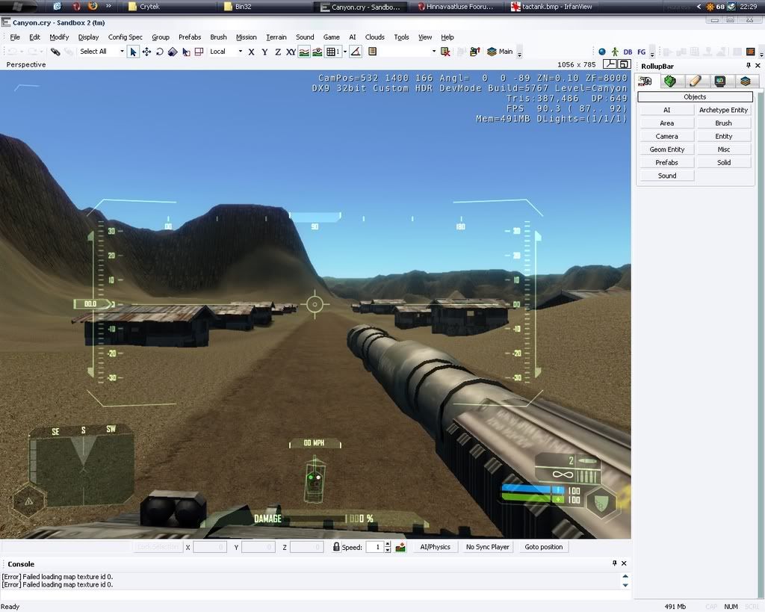
Task: Toggle Snap to objects and terrain
Action: (317, 52)
